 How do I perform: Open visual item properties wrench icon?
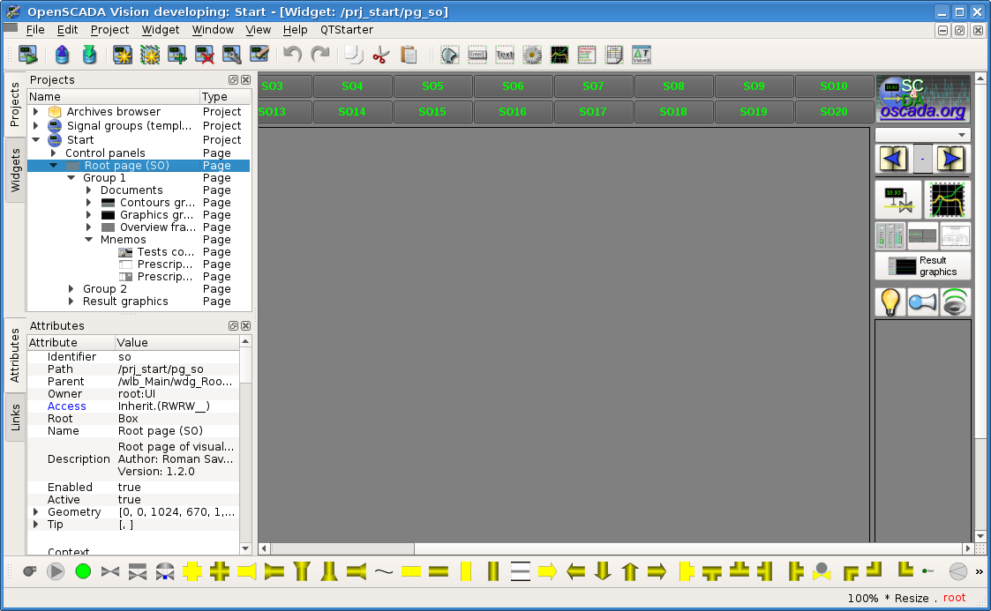tap(232, 55)
